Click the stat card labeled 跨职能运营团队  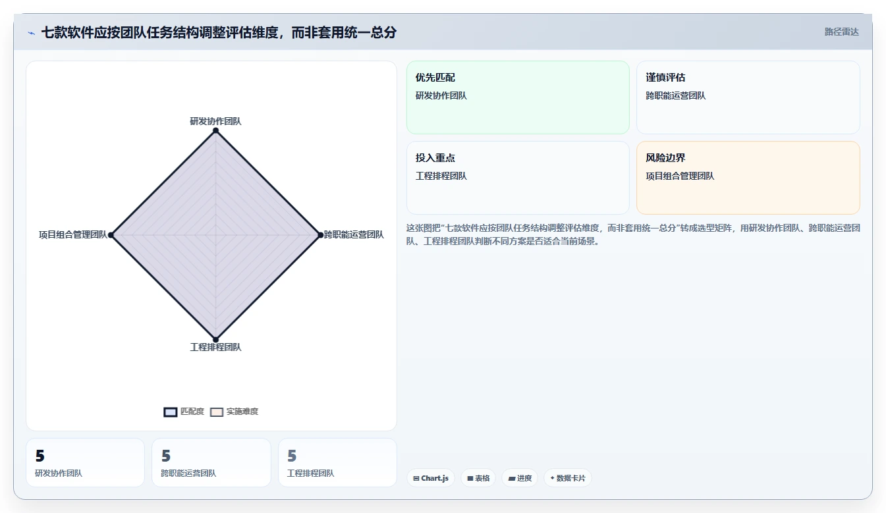pos(211,462)
